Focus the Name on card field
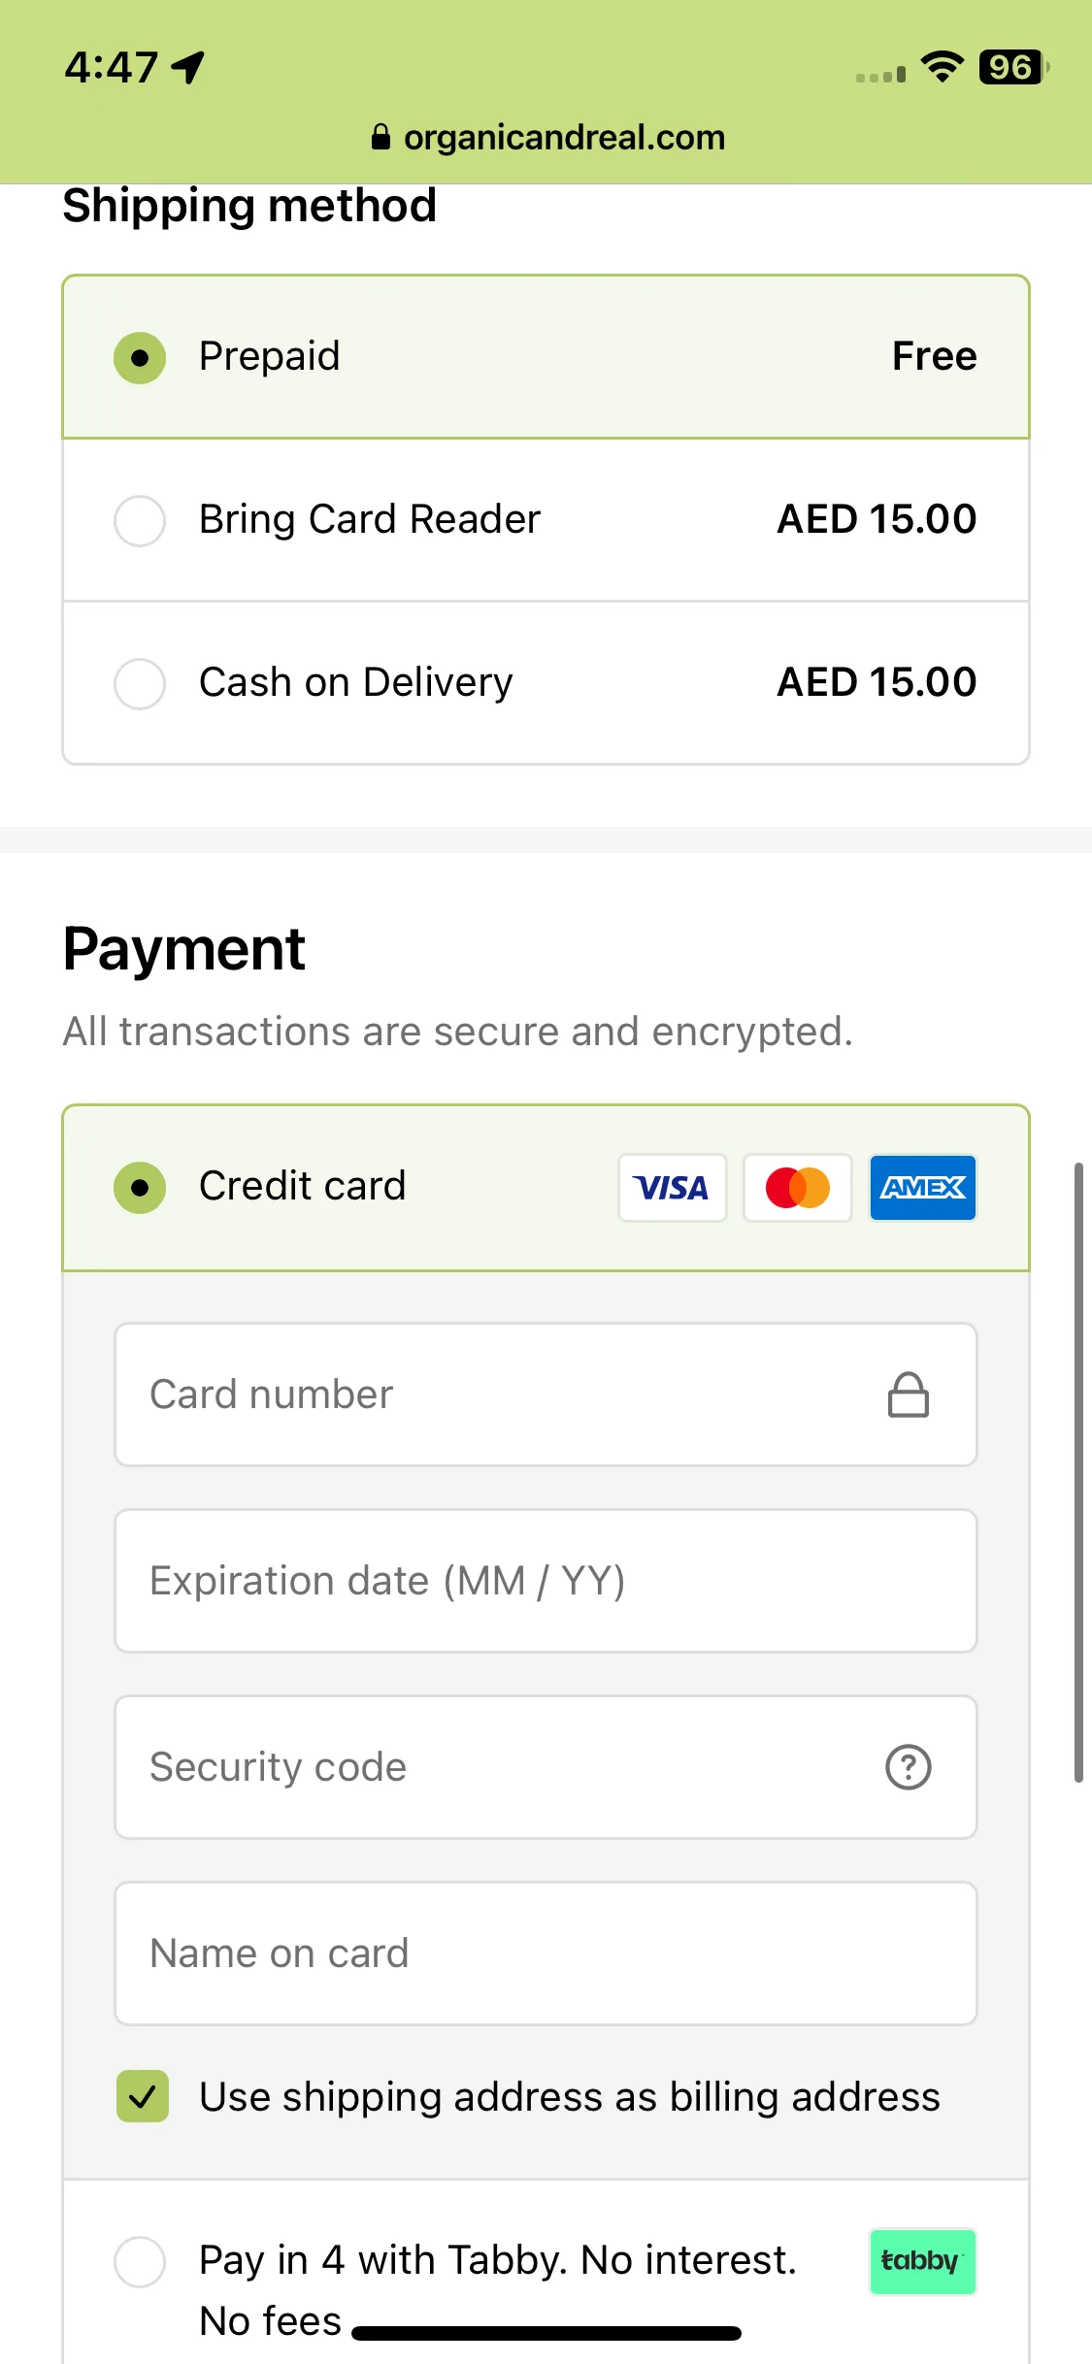 546,1954
